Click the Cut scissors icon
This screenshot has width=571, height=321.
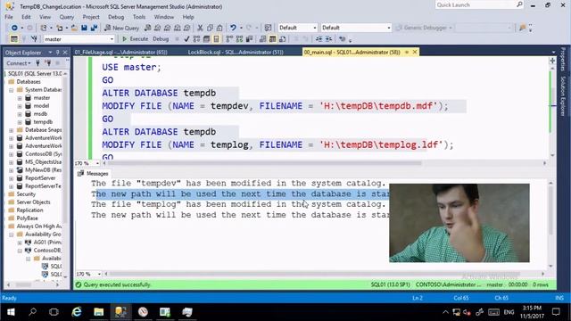pos(200,28)
